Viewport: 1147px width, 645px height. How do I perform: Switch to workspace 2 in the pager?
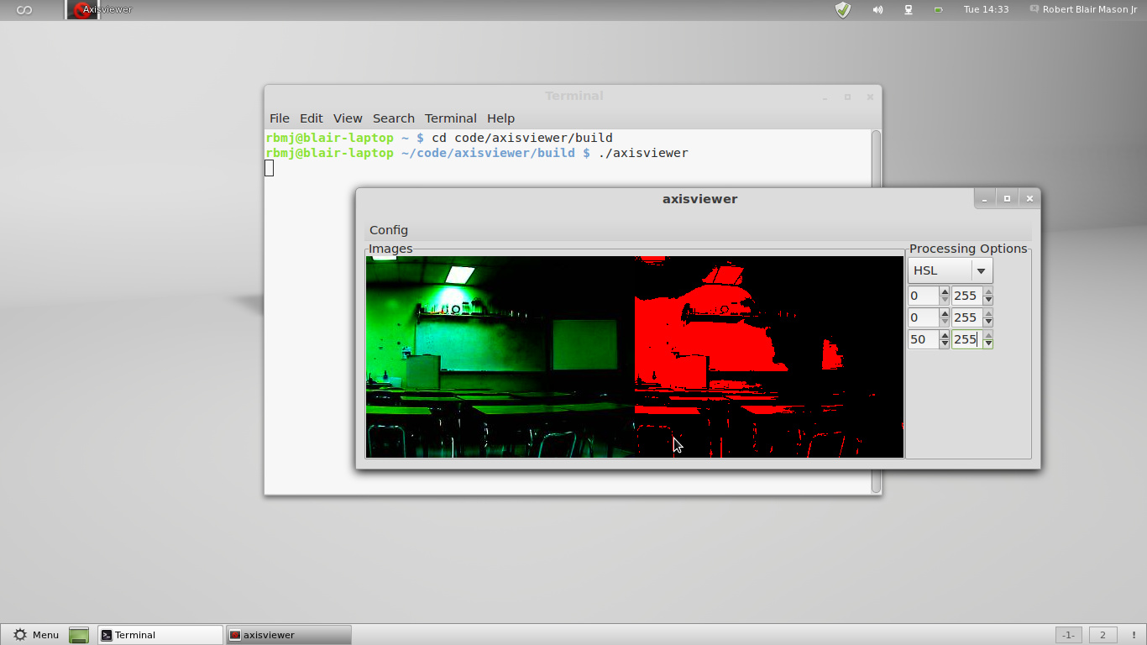(1102, 635)
